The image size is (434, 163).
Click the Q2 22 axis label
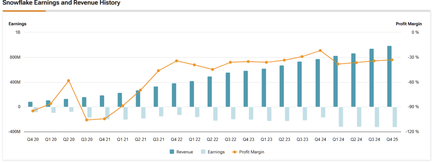tap(212, 140)
